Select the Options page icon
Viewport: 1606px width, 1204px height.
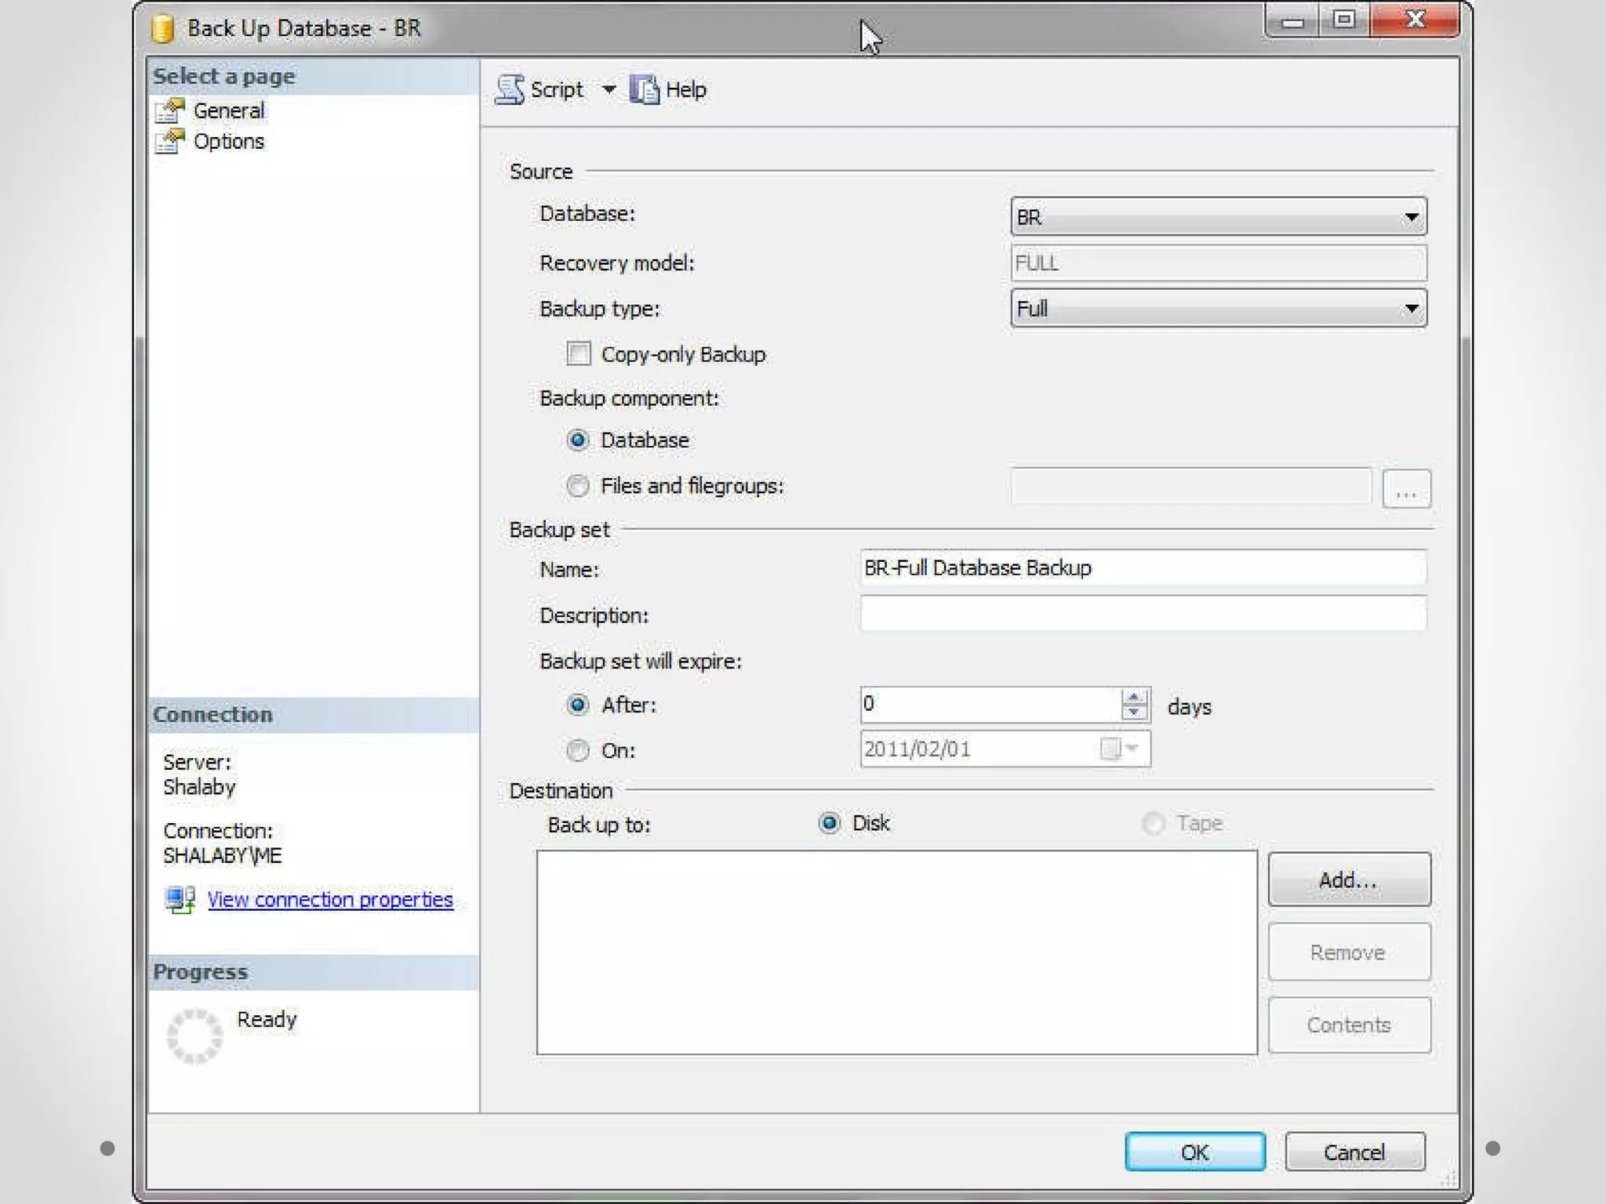coord(170,142)
